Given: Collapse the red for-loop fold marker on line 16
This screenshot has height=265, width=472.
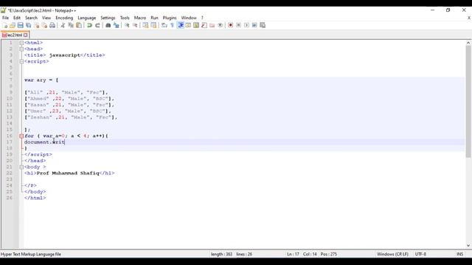Looking at the screenshot, I should 21,135.
